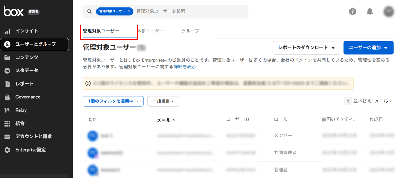This screenshot has width=397, height=178.
Task: Open the レポート section
Action: (x=24, y=84)
